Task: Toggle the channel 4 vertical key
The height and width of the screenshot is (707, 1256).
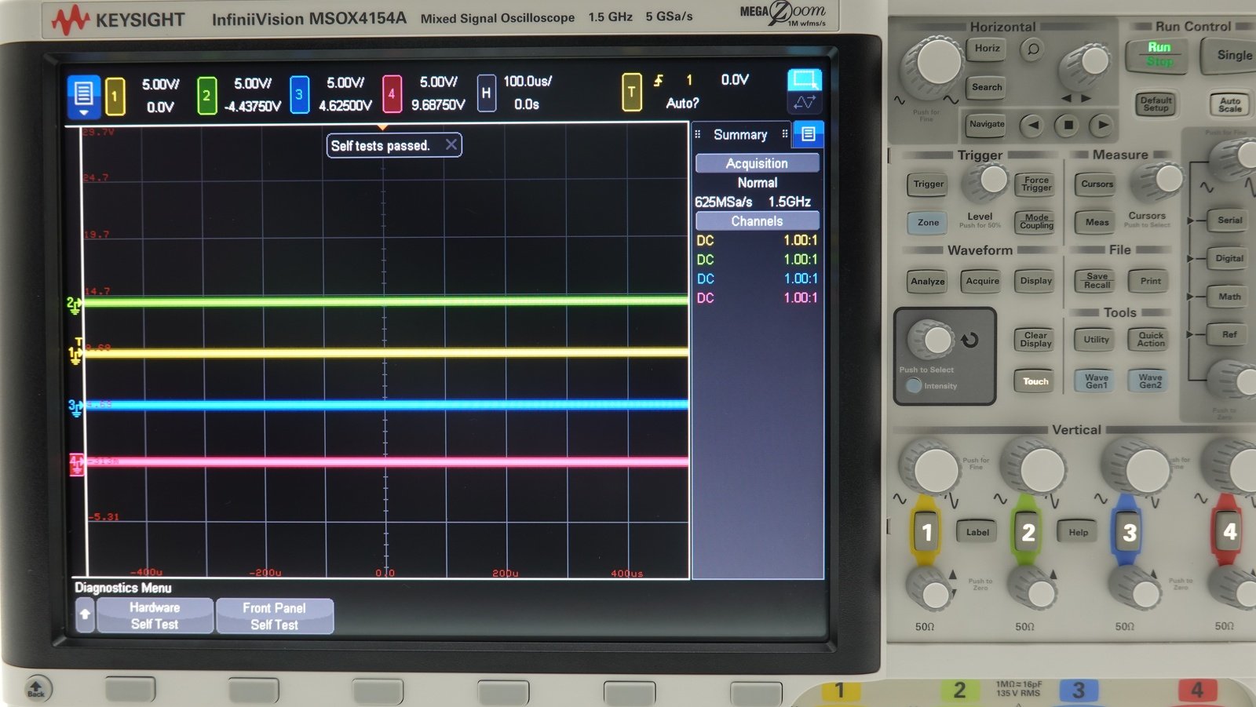Action: point(1229,531)
